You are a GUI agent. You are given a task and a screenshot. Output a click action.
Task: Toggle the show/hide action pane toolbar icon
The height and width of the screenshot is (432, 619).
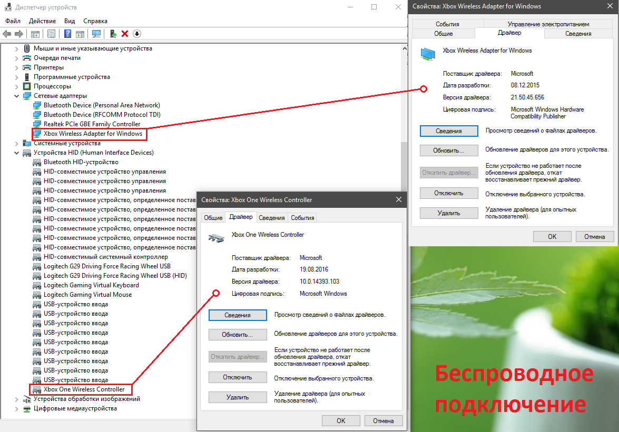[x=80, y=34]
